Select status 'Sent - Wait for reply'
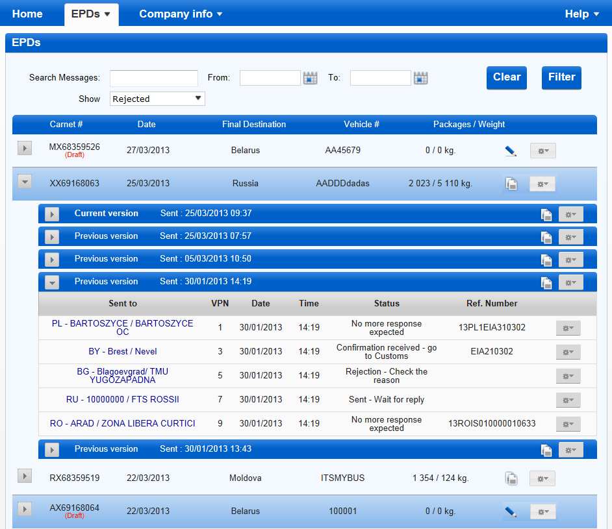 pyautogui.click(x=387, y=399)
